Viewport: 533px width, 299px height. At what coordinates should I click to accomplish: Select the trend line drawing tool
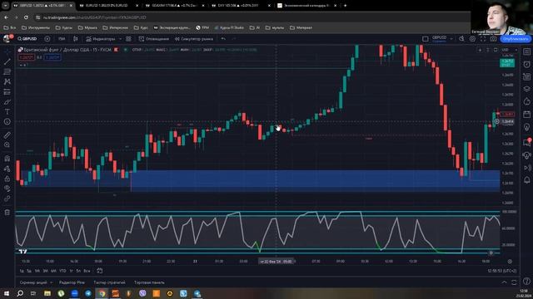point(7,61)
